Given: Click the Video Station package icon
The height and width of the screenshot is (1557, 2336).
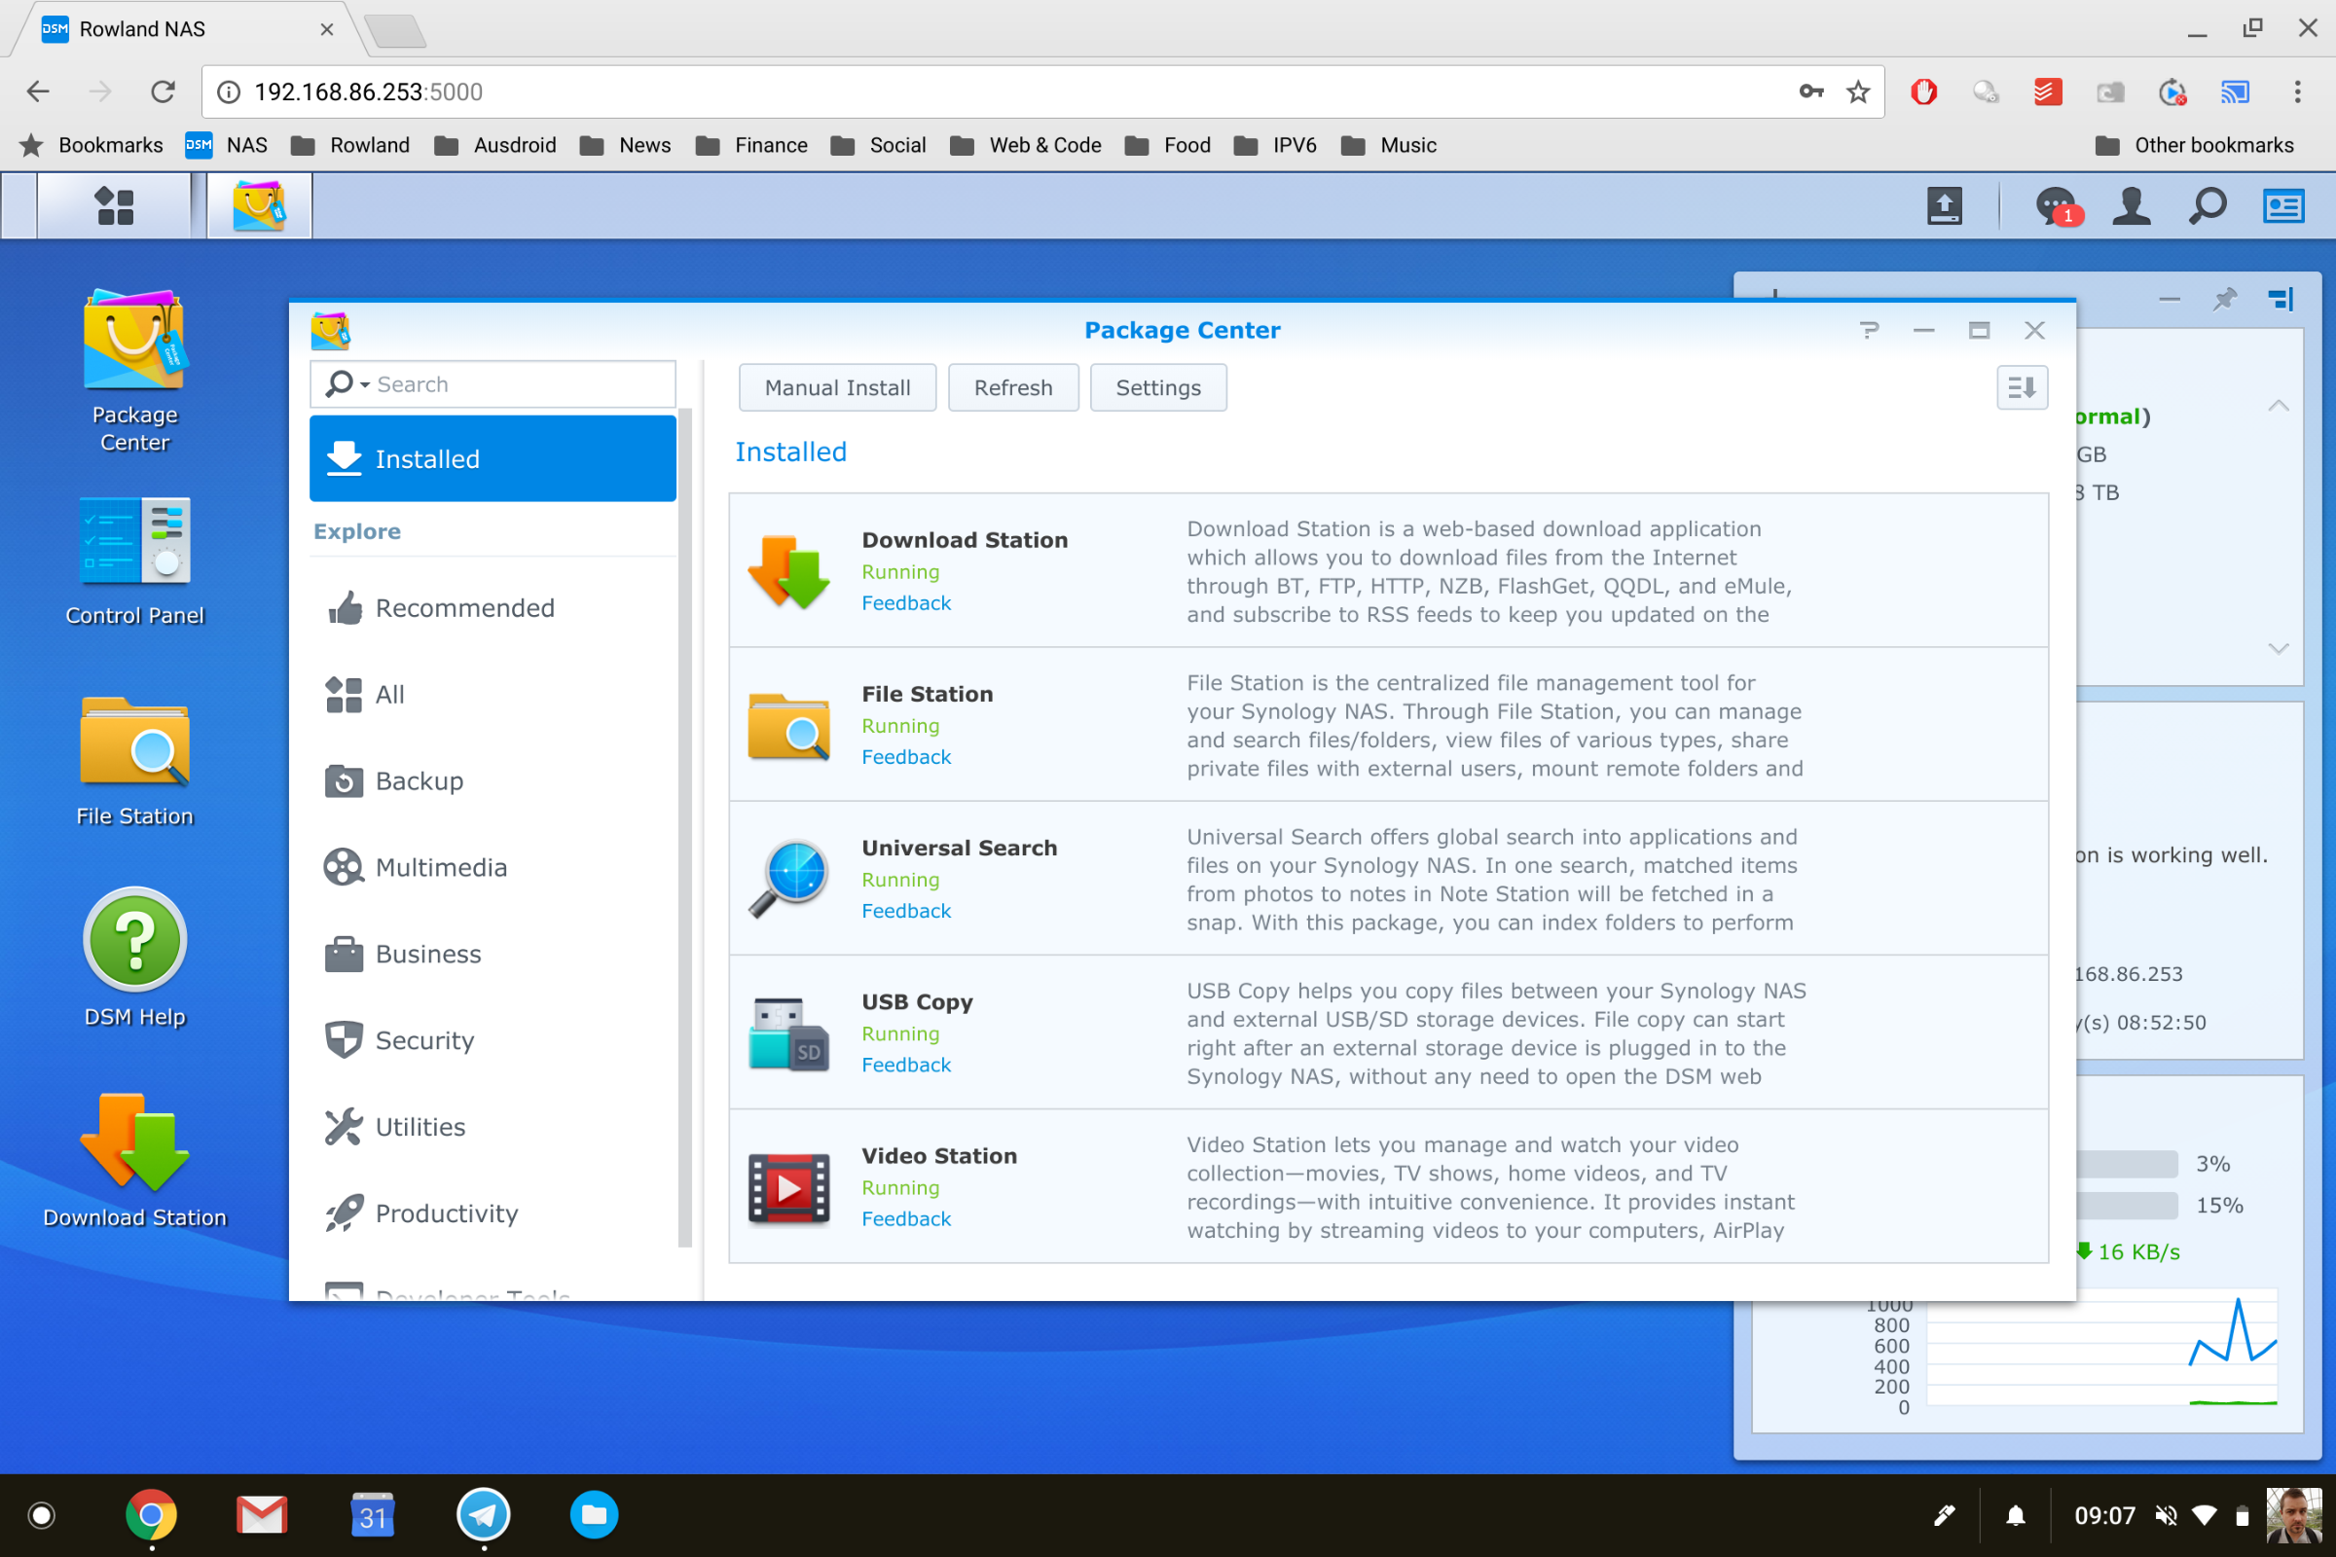Looking at the screenshot, I should point(788,1186).
